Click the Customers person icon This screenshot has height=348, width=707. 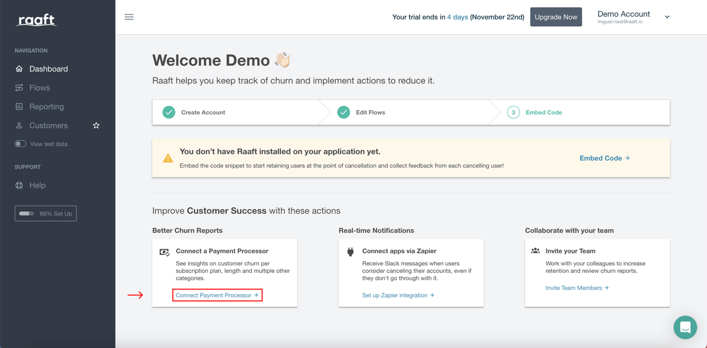[x=19, y=126]
